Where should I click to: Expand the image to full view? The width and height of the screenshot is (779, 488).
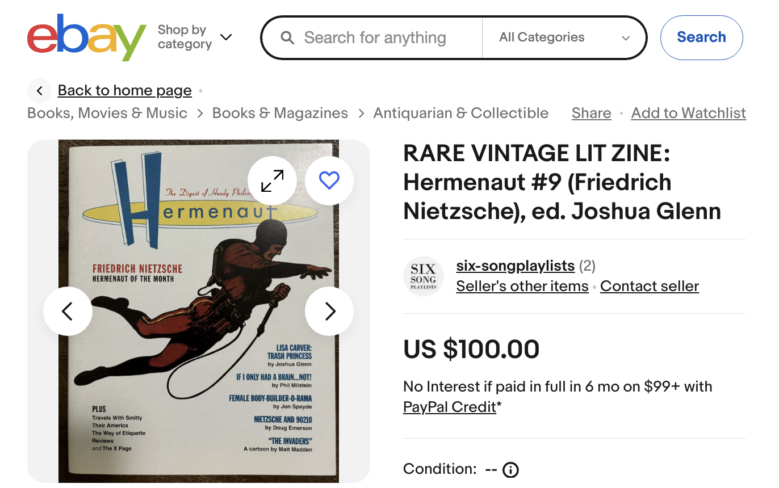point(273,180)
